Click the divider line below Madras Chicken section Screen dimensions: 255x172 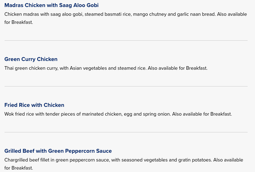[x=126, y=41]
